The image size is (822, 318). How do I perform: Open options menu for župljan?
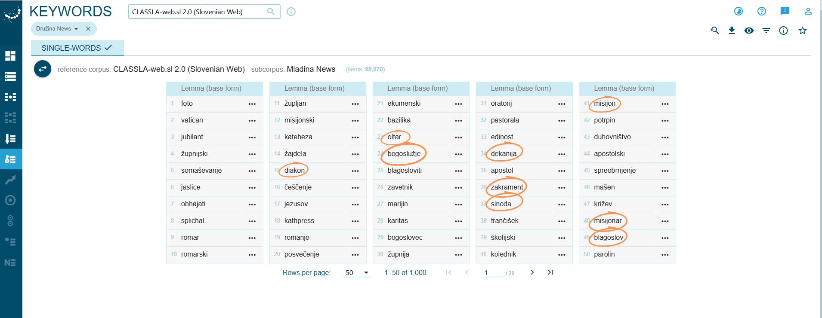pyautogui.click(x=355, y=104)
